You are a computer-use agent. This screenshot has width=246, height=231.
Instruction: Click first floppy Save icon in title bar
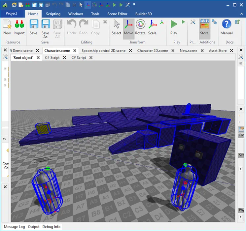coord(34,5)
